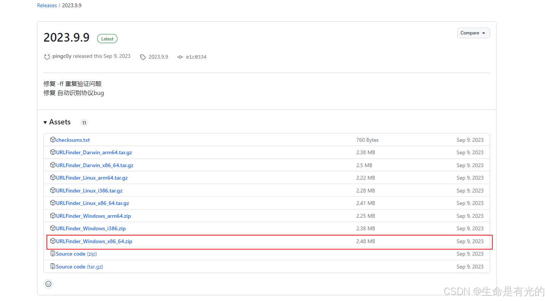Click package icon next to checksums.txt

pyautogui.click(x=53, y=140)
